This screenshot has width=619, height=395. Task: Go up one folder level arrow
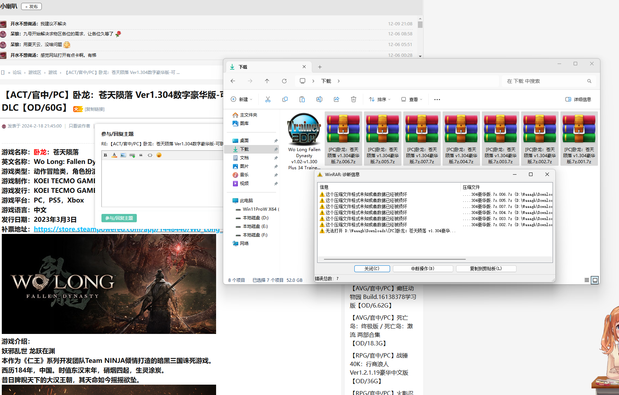[267, 81]
